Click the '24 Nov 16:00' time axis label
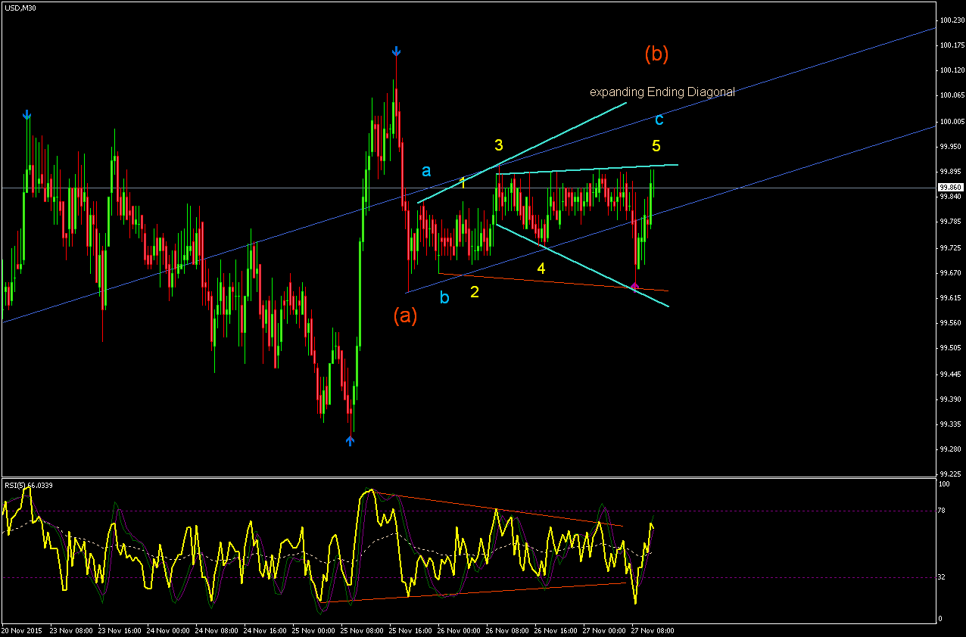 tap(265, 629)
